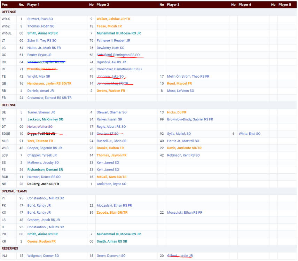Screen dimensions: 298x261
Task: Click the Player 1 column header
Action: [33, 5]
